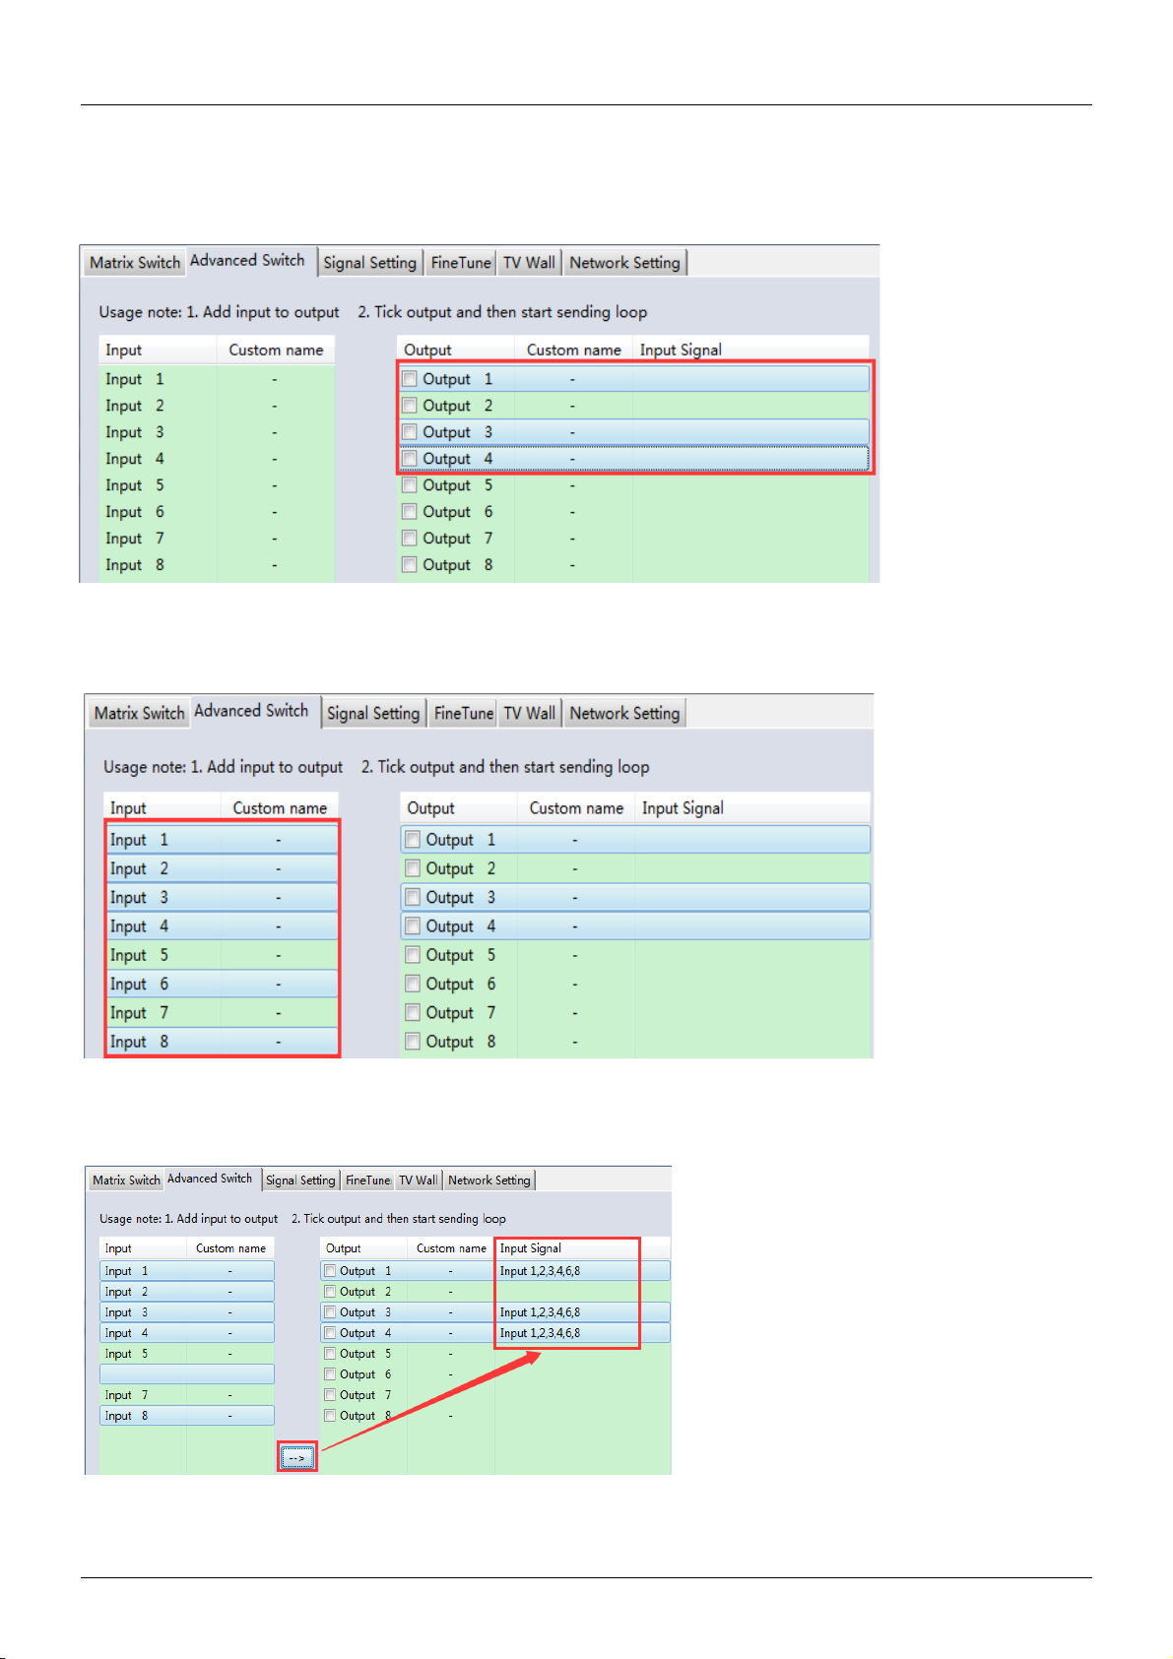The width and height of the screenshot is (1173, 1659).
Task: Open Network Setting tab in middle screenshot
Action: point(624,714)
